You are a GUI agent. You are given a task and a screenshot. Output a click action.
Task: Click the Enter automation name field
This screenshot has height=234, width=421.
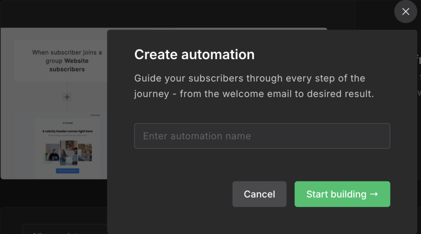click(262, 136)
